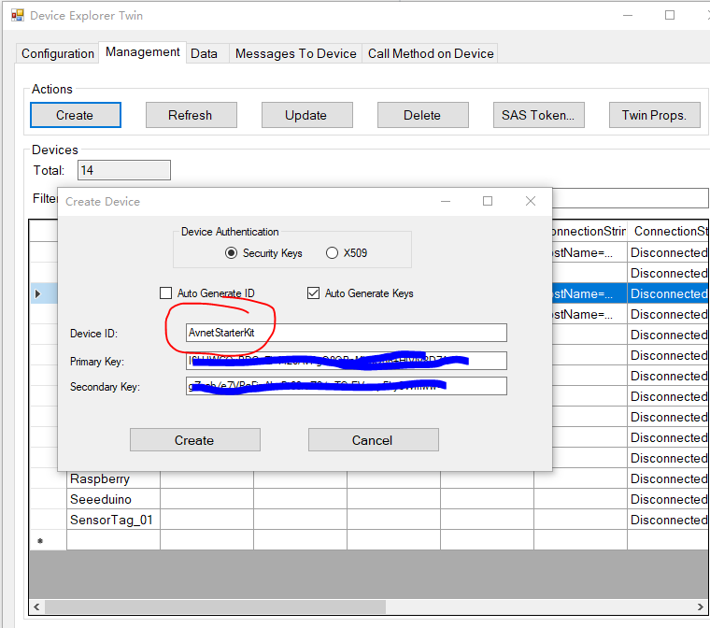Click the Refresh devices button

[x=191, y=115]
